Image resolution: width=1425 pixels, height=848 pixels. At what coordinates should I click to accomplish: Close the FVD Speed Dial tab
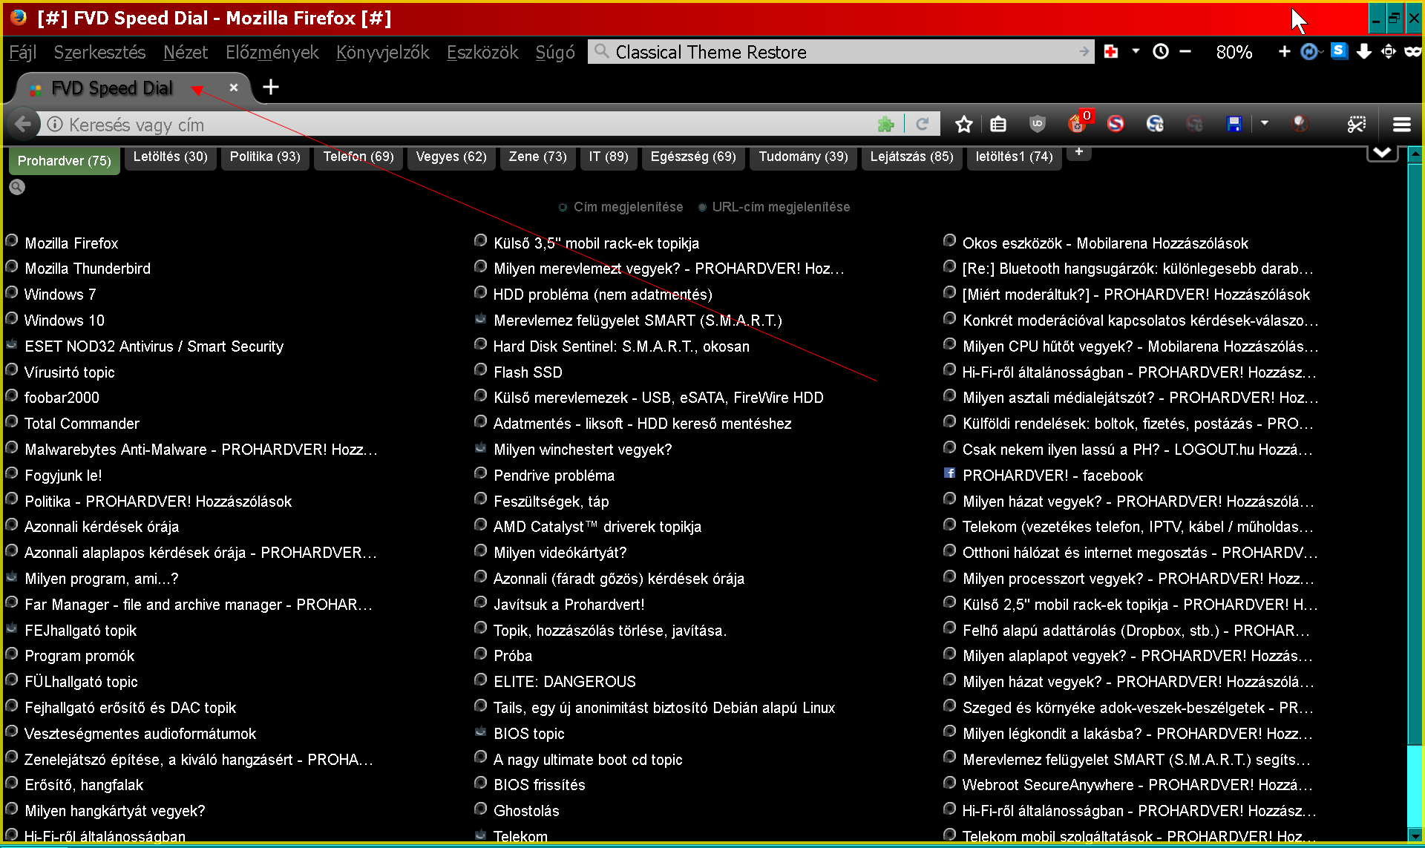coord(233,88)
